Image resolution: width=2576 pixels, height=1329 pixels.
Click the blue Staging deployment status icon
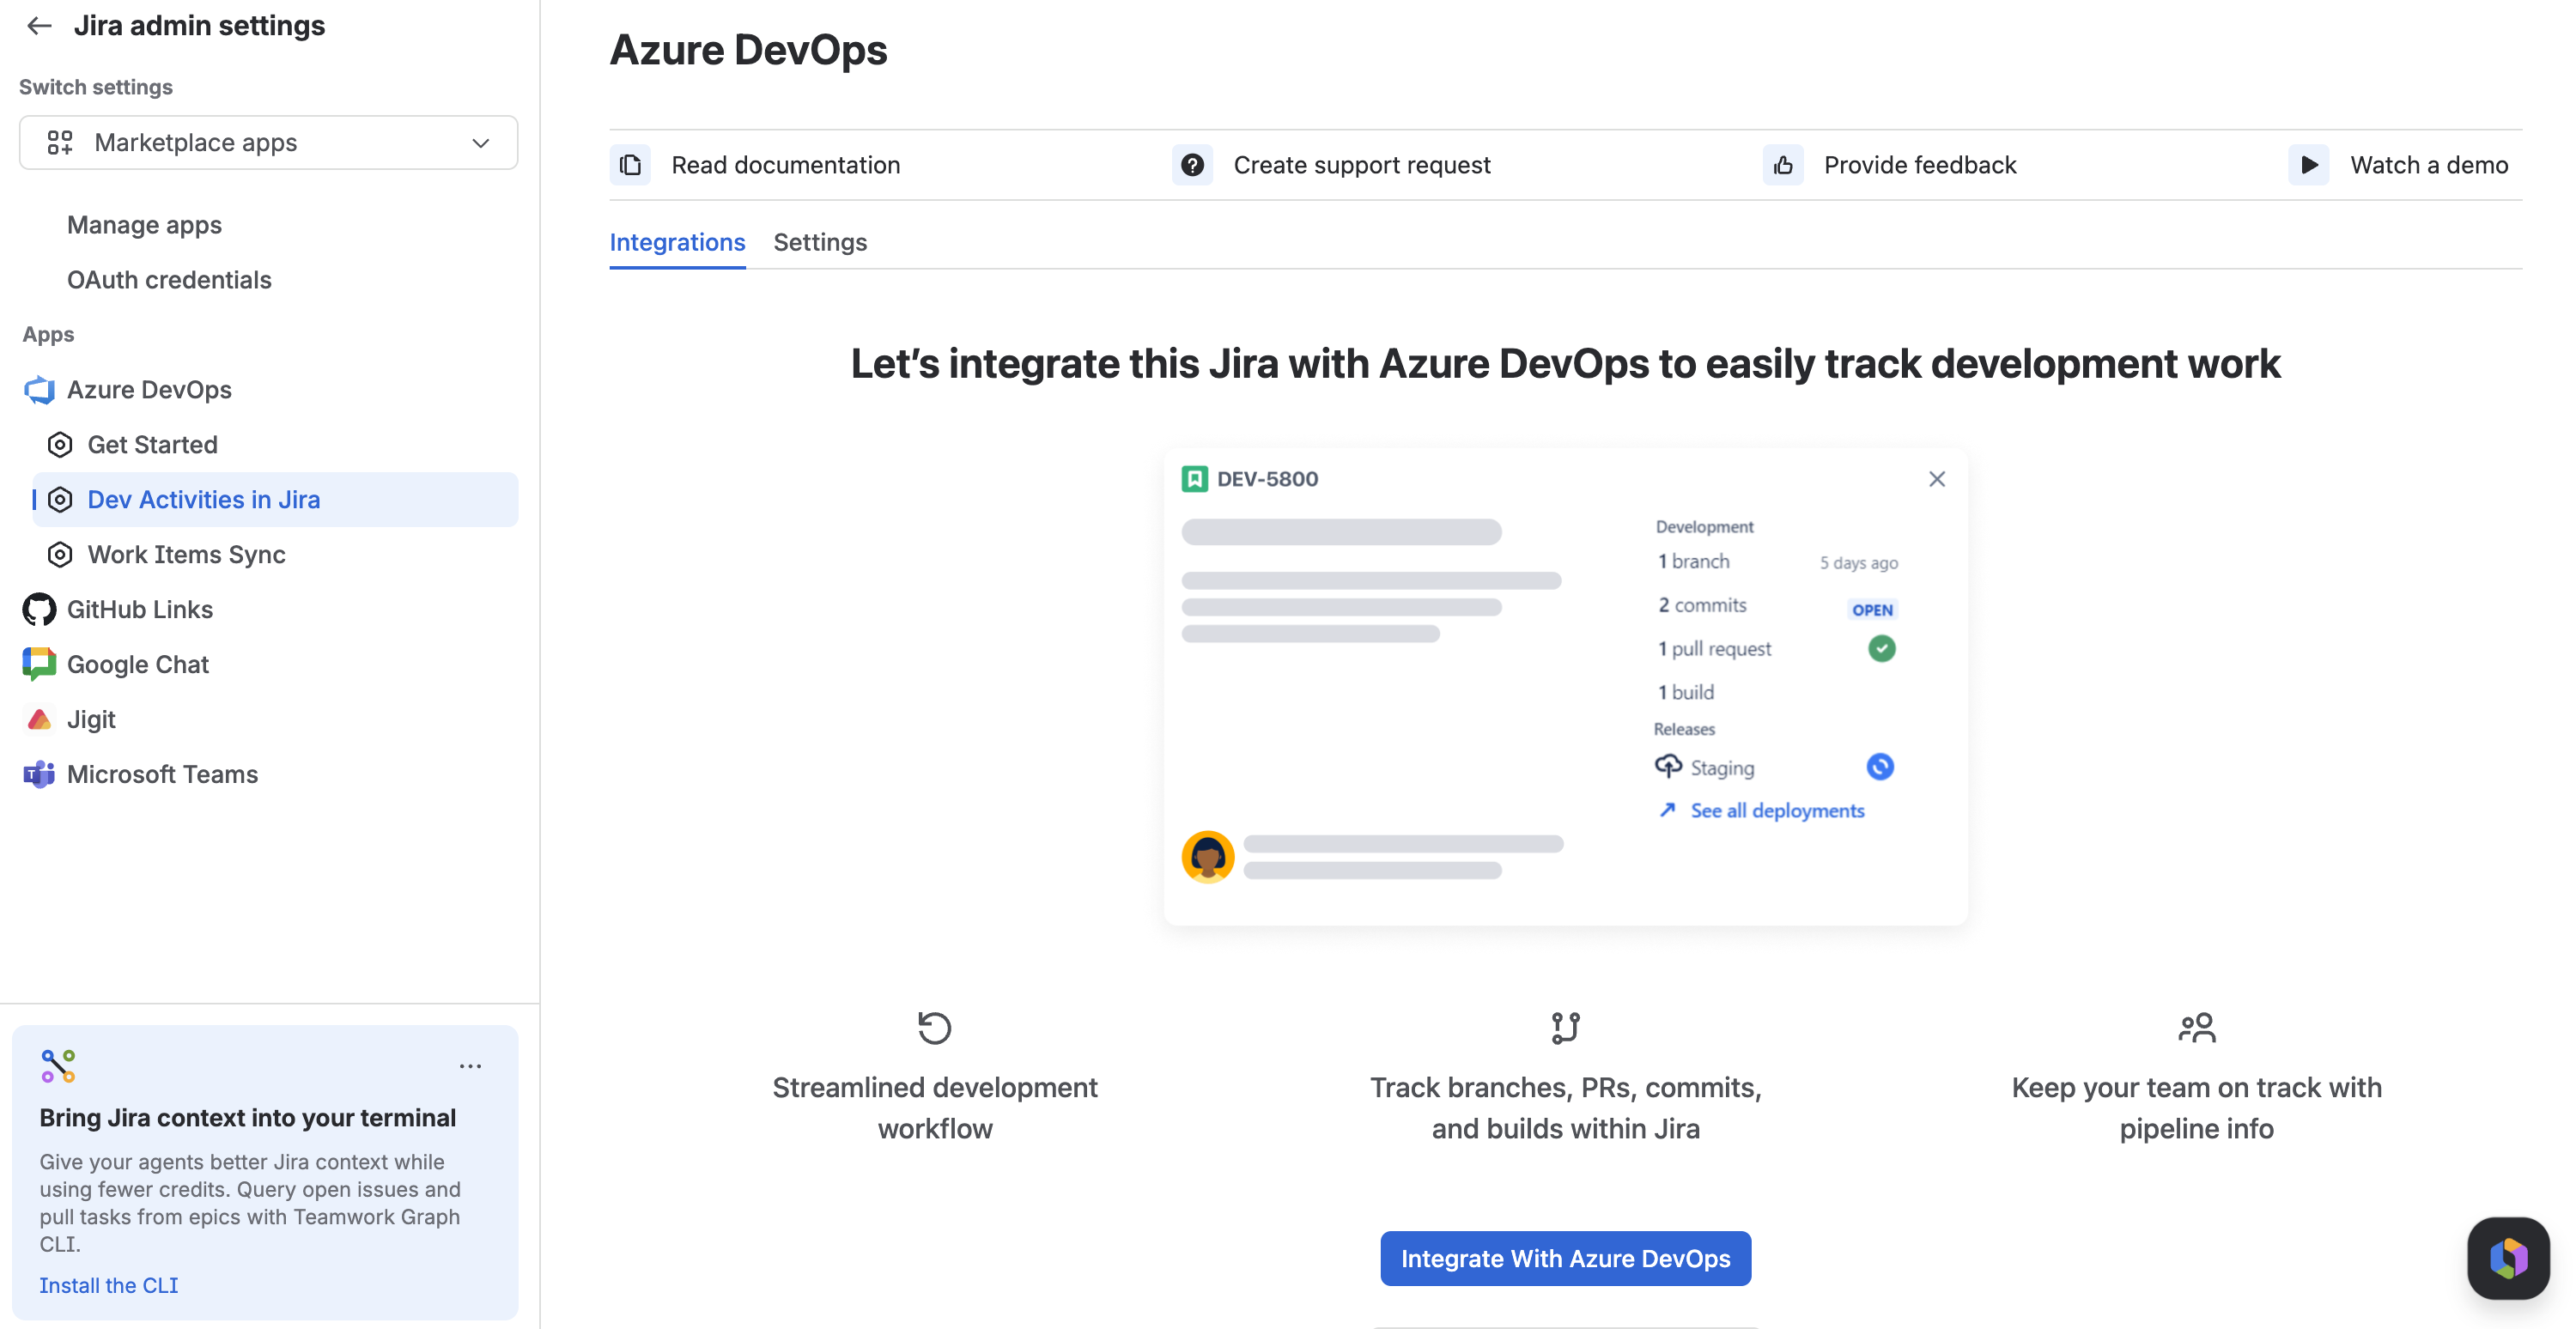pyautogui.click(x=1880, y=767)
